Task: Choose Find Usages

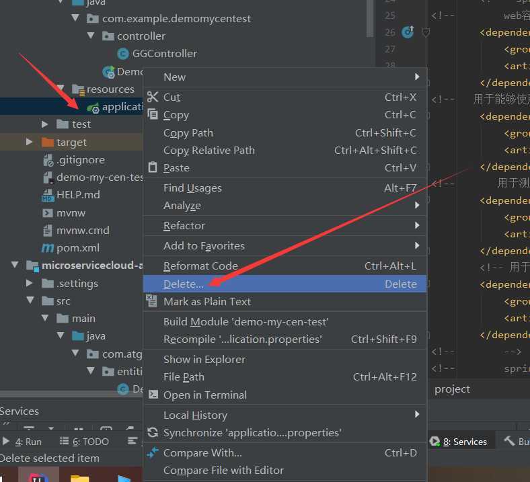Action: [x=285, y=188]
